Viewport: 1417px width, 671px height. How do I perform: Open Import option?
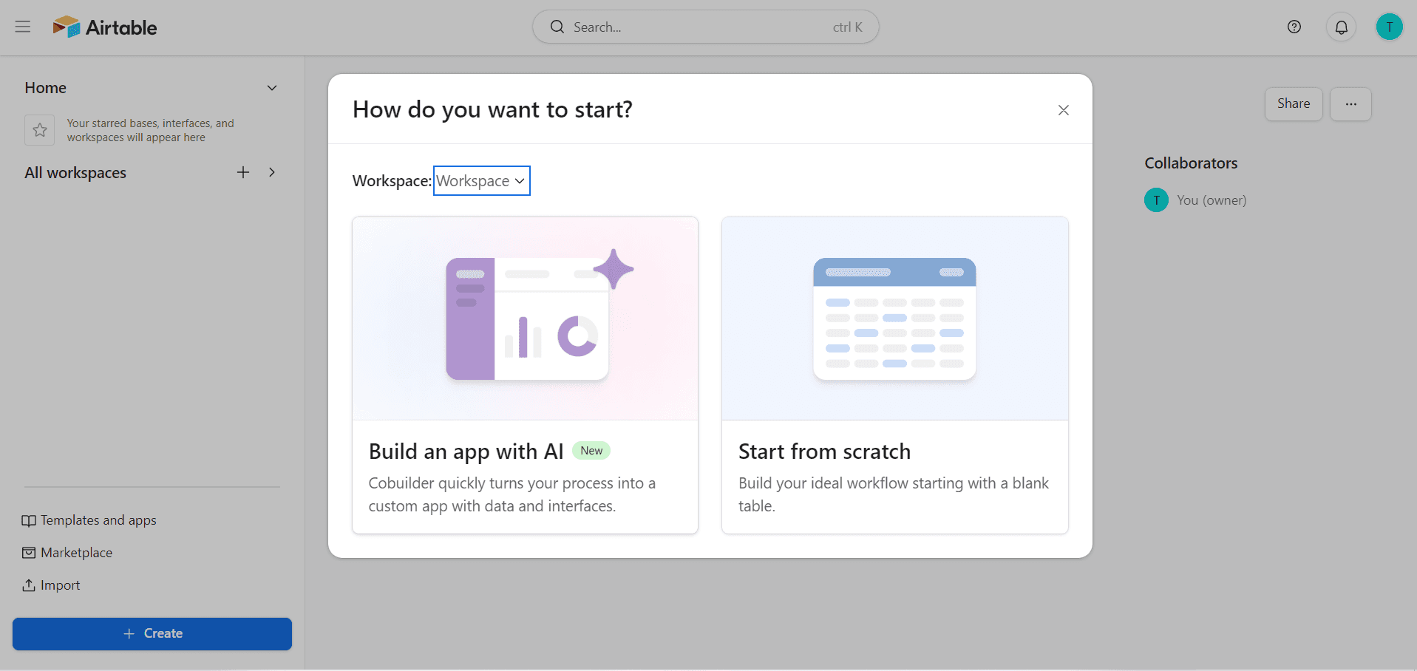(x=51, y=585)
